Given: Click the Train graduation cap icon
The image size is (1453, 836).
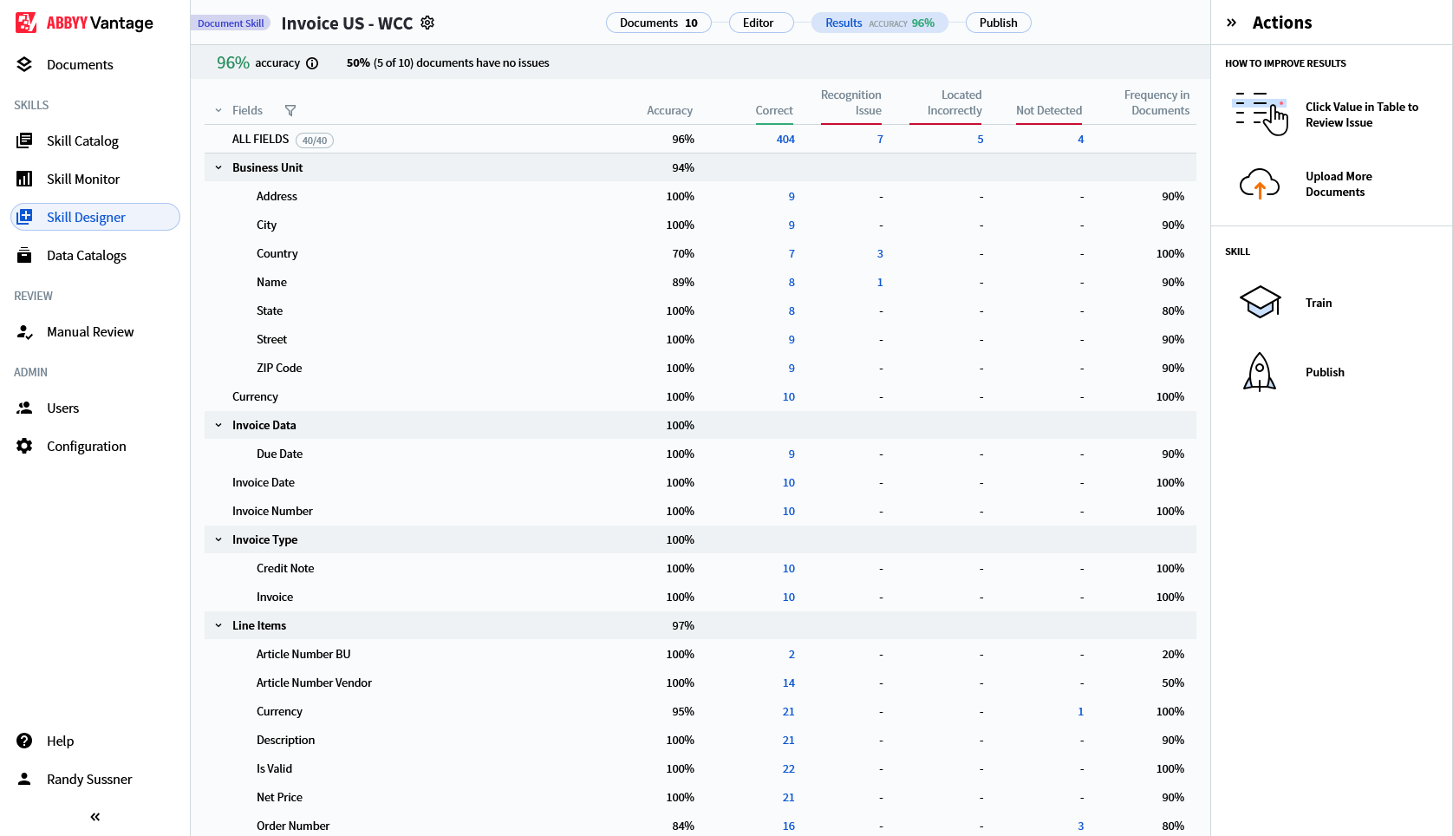Looking at the screenshot, I should [1260, 303].
